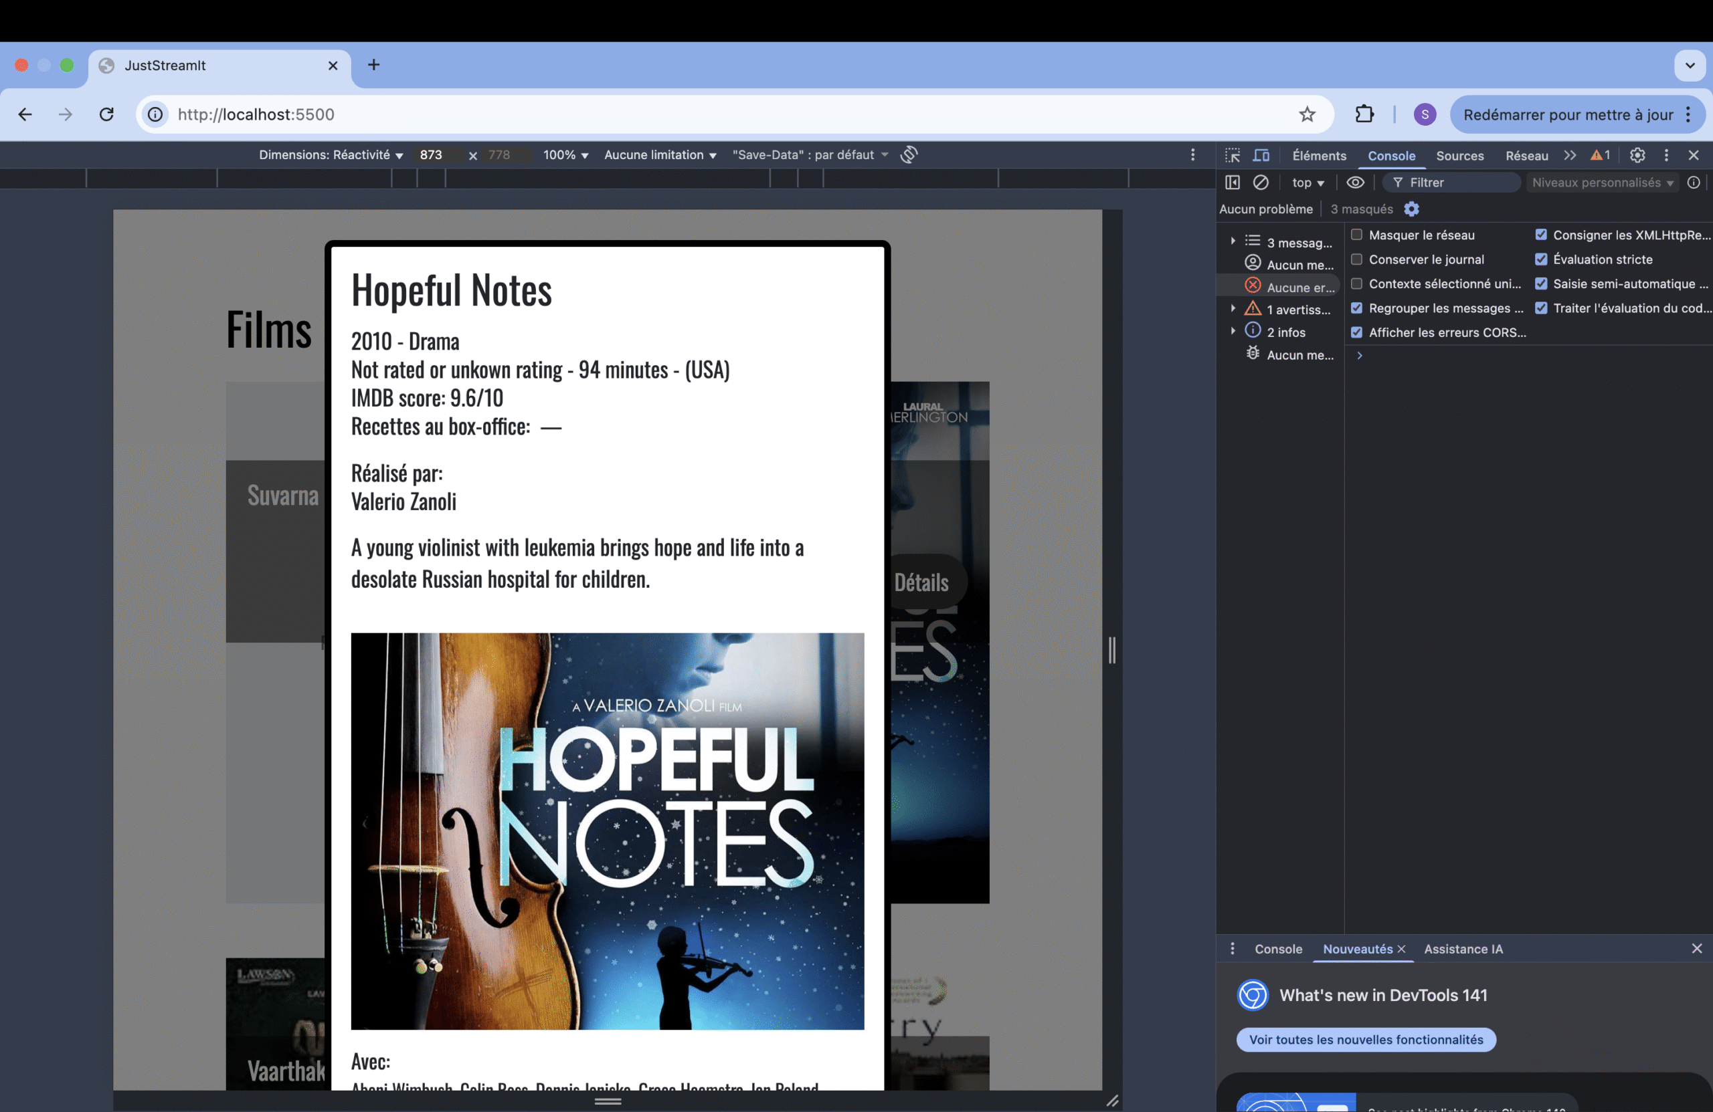1713x1112 pixels.
Task: Open the Éléments tab
Action: [1319, 156]
